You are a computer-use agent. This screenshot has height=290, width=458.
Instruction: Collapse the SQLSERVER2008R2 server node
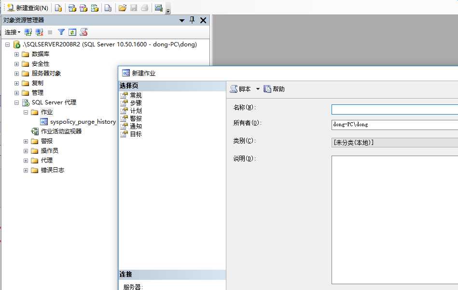8,44
